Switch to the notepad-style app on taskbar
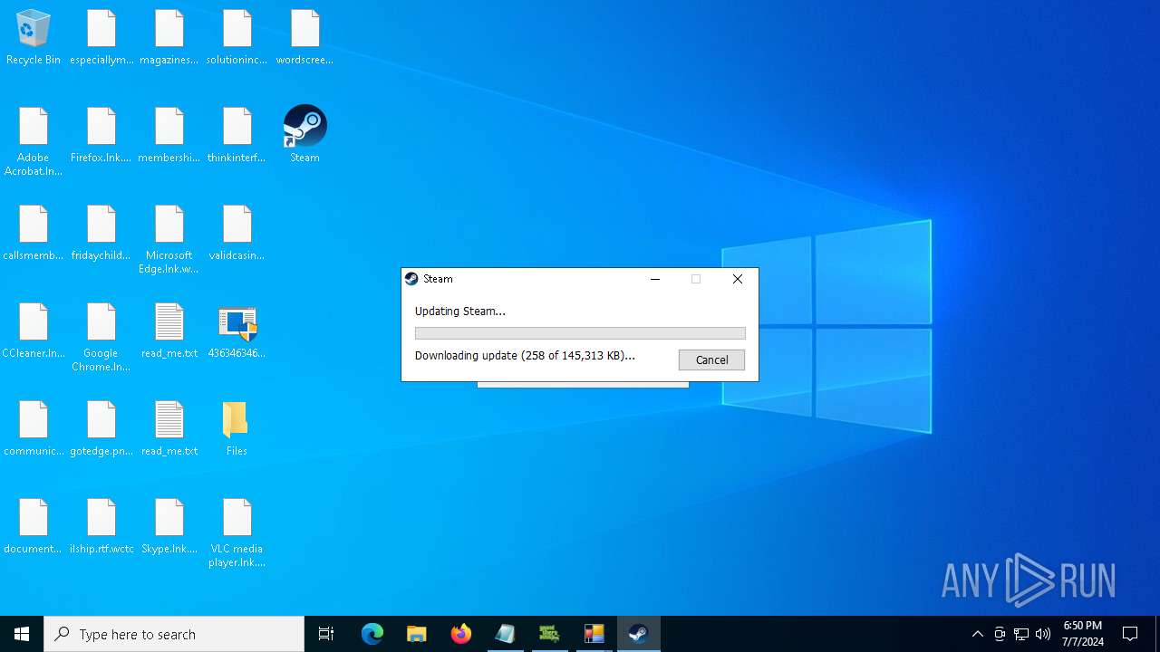The width and height of the screenshot is (1160, 652). [x=506, y=634]
